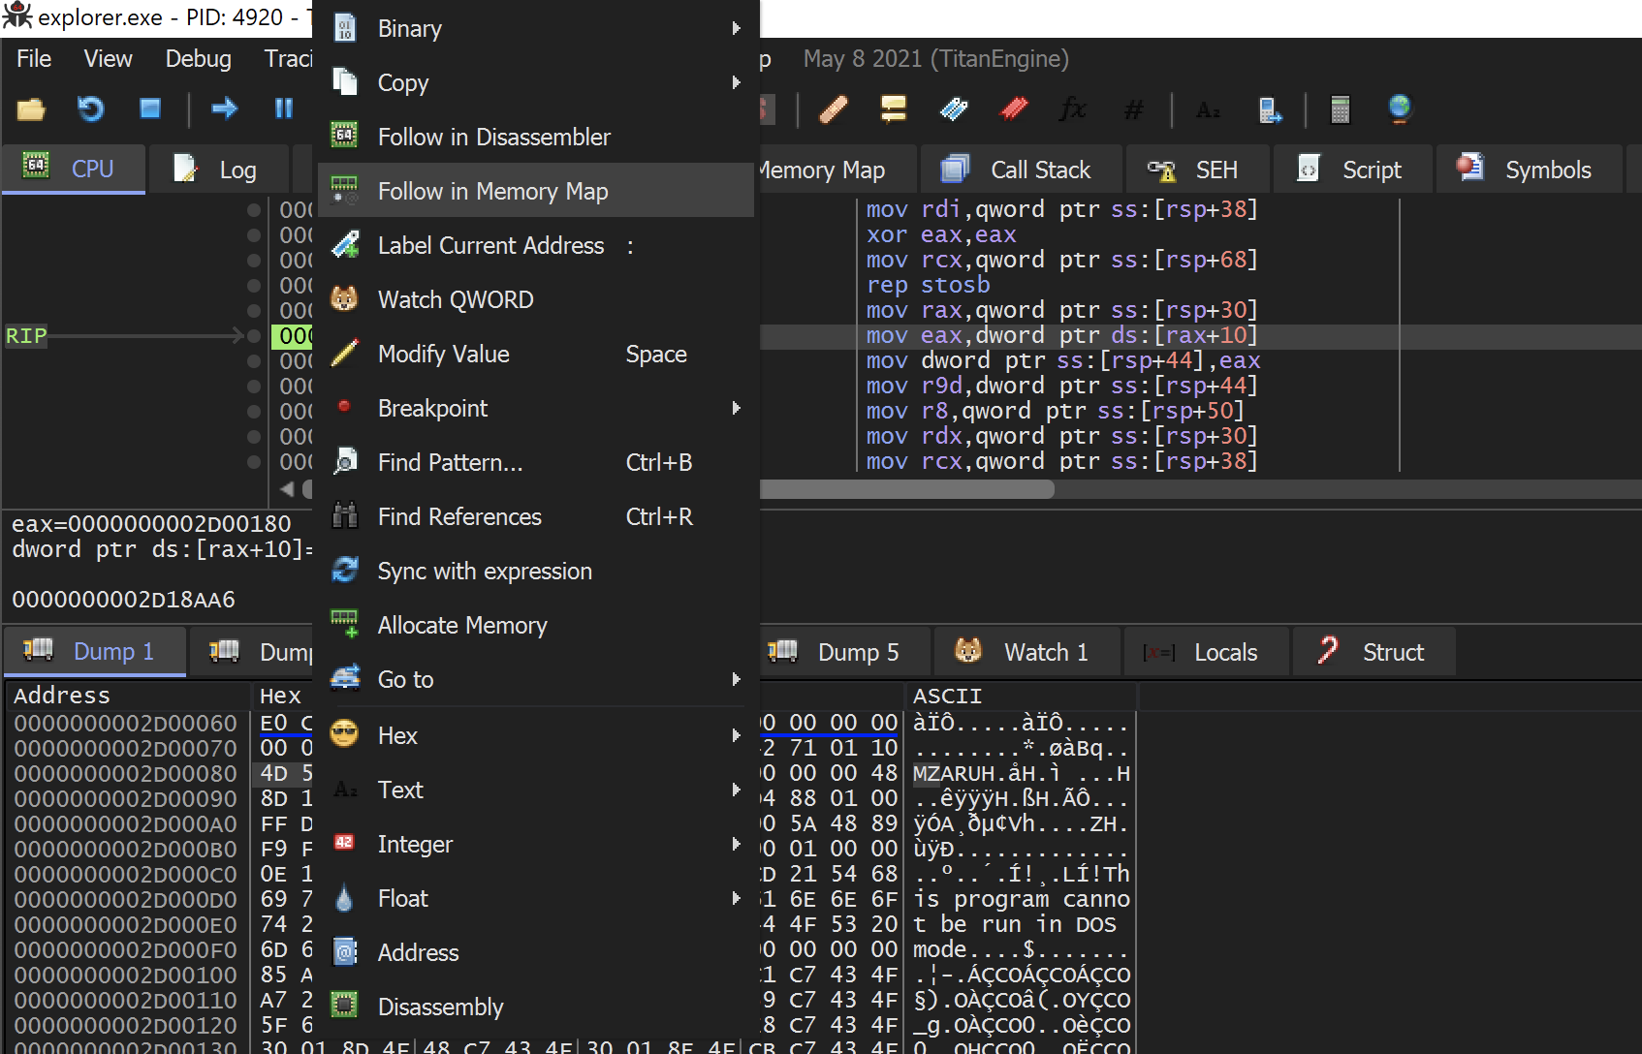Viewport: 1642px width, 1054px height.
Task: Click the Intermodular Calls toolbar icon
Action: (1270, 109)
